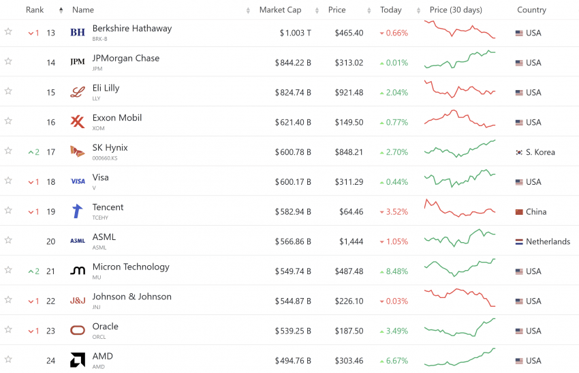Viewport: 579px width, 373px height.
Task: Click the $1.003 T market cap value
Action: pyautogui.click(x=295, y=33)
